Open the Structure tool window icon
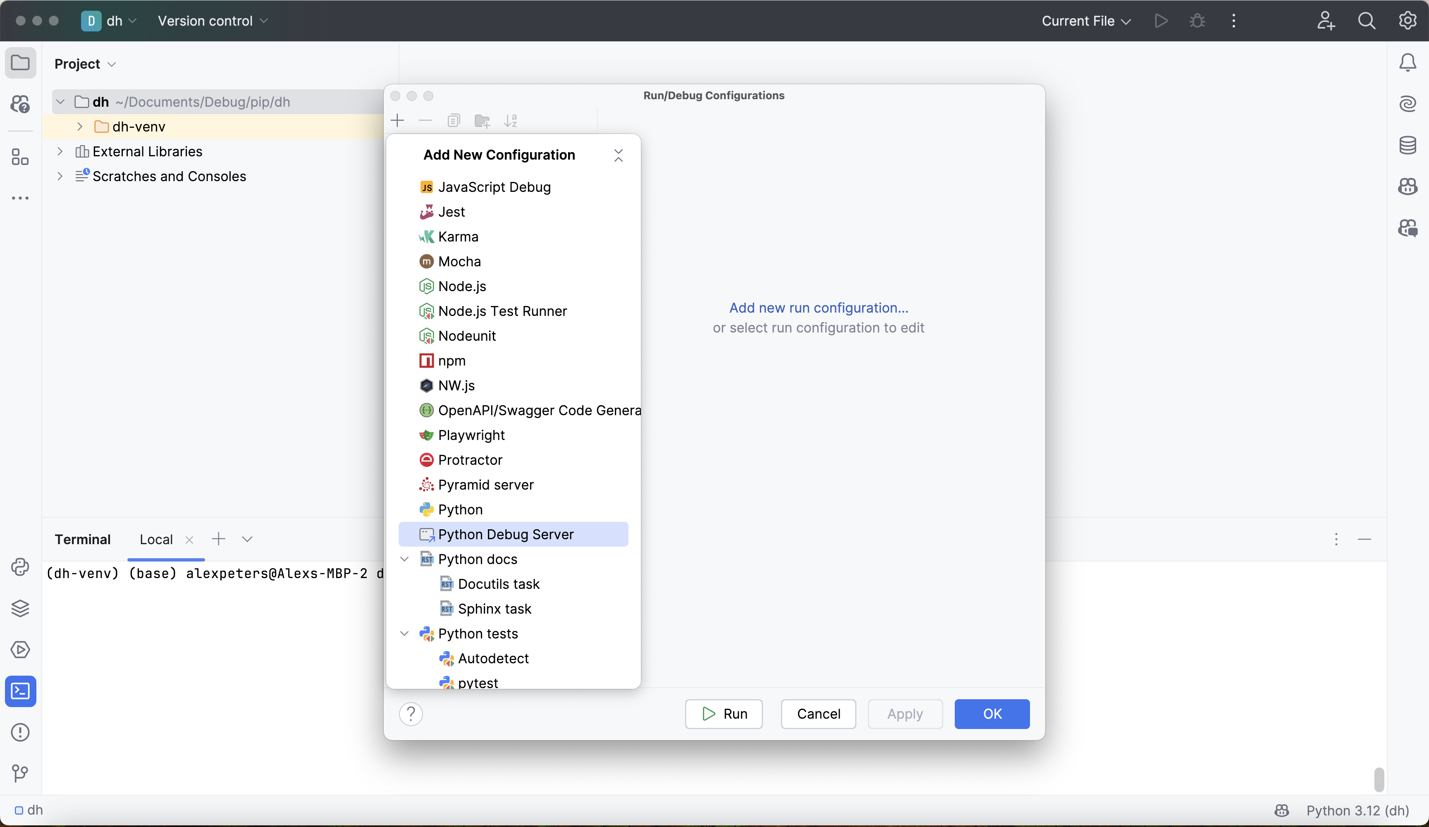This screenshot has width=1429, height=827. click(x=20, y=157)
